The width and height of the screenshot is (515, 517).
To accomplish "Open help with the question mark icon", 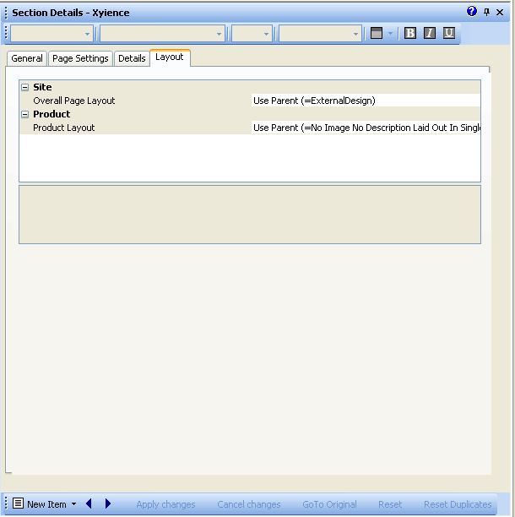I will click(472, 12).
